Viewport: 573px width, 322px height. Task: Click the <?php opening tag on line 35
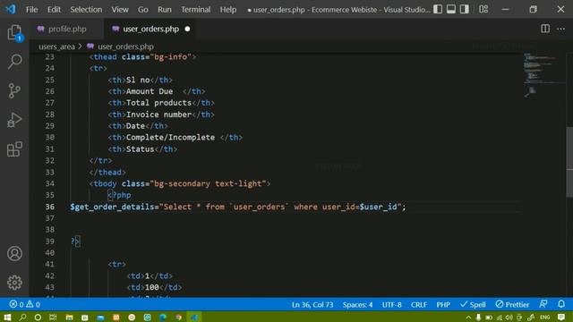[x=119, y=195]
